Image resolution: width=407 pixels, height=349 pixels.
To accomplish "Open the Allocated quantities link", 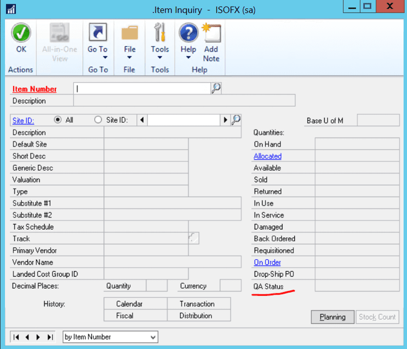I will [x=267, y=156].
